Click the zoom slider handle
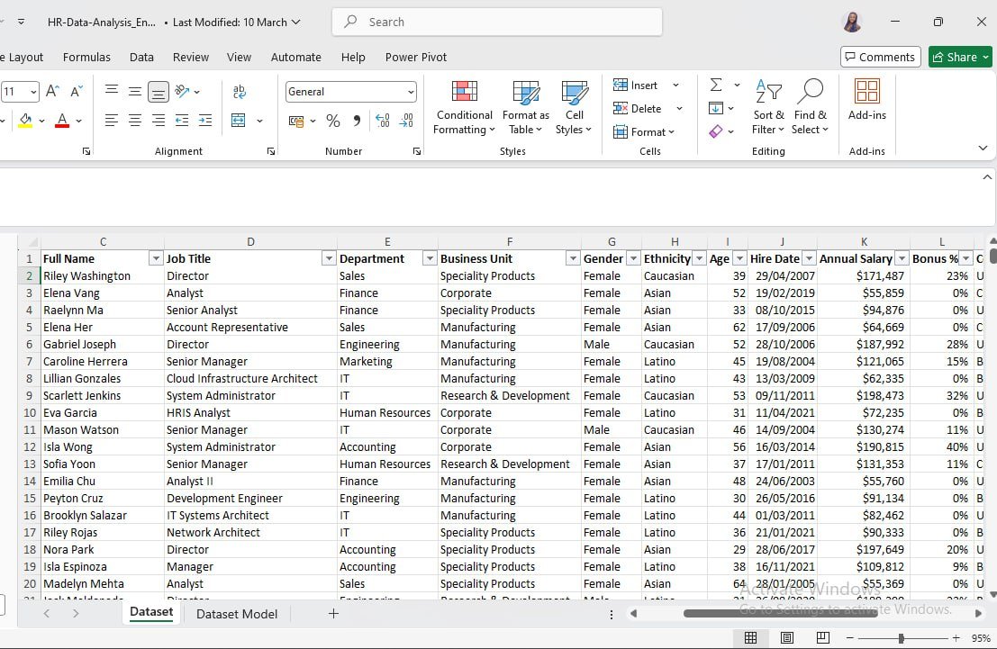This screenshot has width=997, height=649. pyautogui.click(x=901, y=638)
